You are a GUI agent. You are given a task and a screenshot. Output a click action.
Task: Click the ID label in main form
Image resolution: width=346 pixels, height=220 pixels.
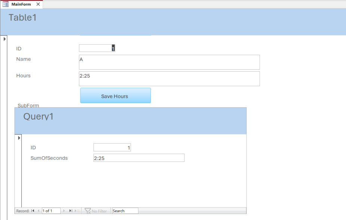pos(19,49)
